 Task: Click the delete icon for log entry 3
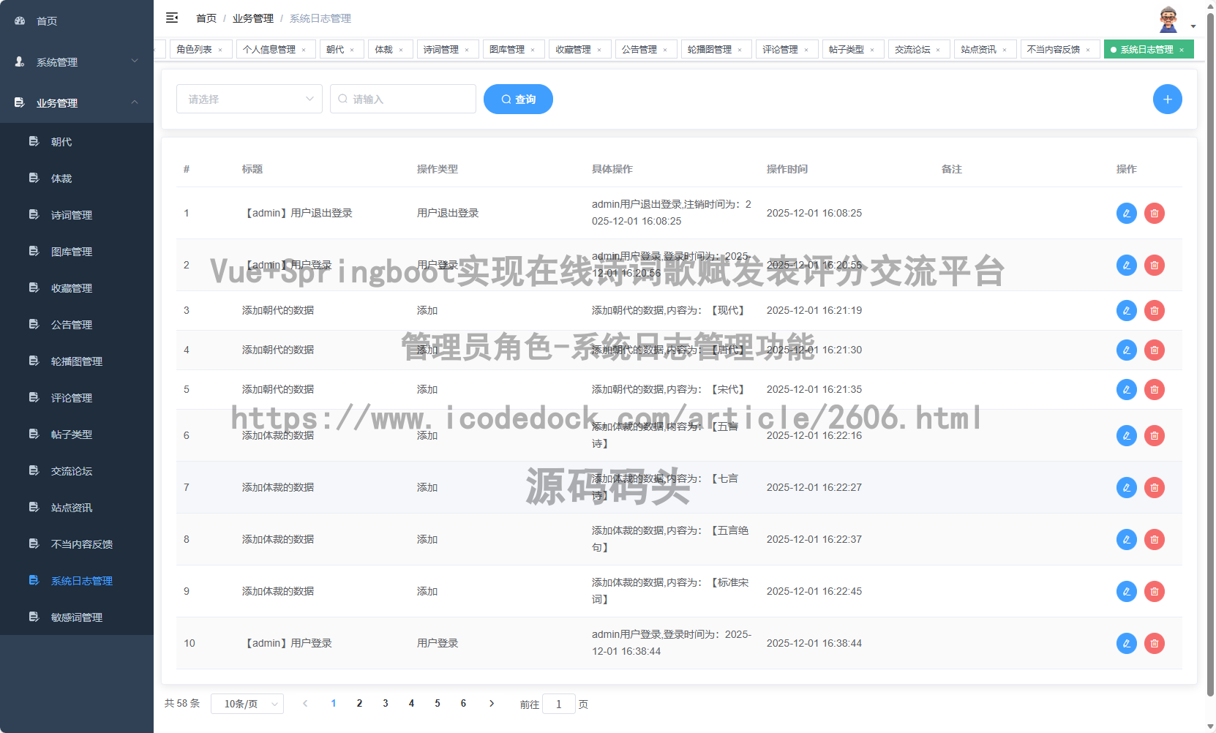(1155, 310)
